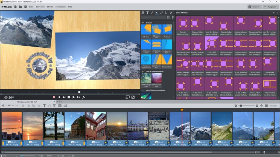Select the 3D Basic transition folder
The image size is (280, 157).
[146, 31]
